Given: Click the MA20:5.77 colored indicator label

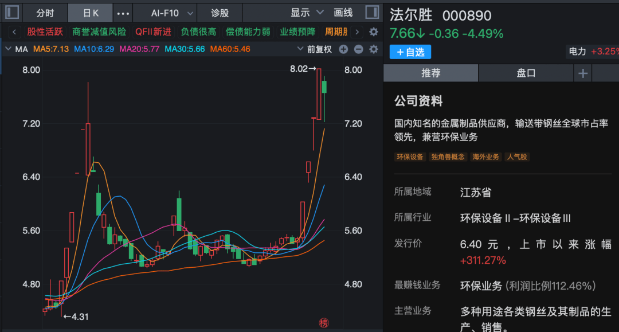Looking at the screenshot, I should click(x=140, y=49).
